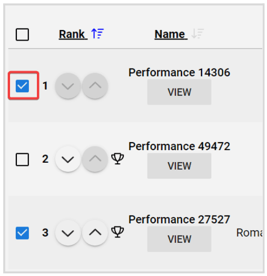Image resolution: width=267 pixels, height=276 pixels.
Task: Uncheck the checkbox for rank 1
Action: 22,86
